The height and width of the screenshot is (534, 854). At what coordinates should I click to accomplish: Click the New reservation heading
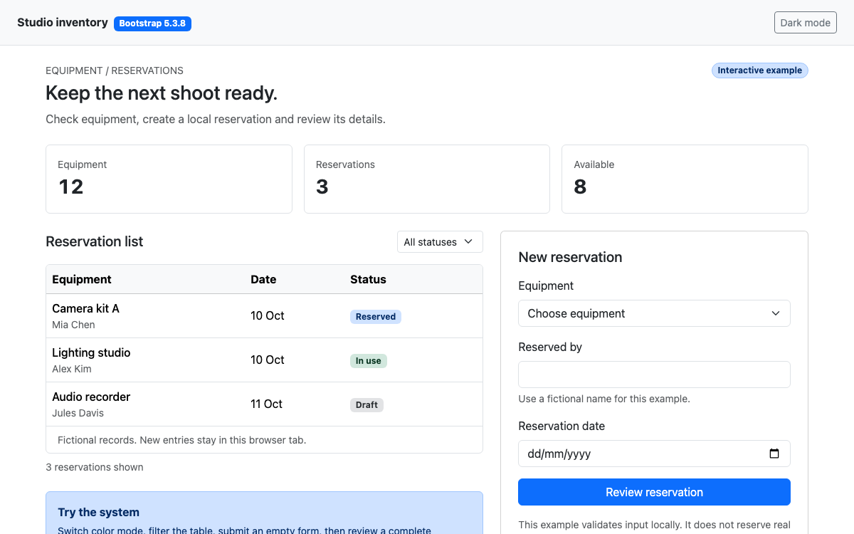[x=570, y=257]
